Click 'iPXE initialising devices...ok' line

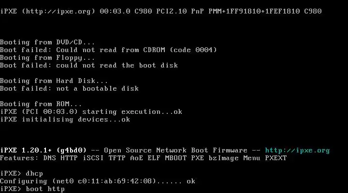(65, 120)
